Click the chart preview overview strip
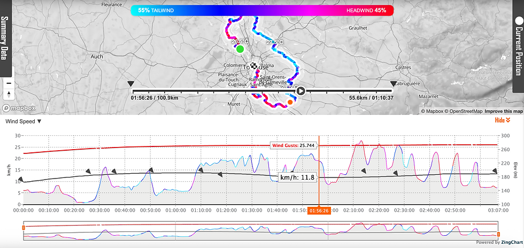 point(261,230)
